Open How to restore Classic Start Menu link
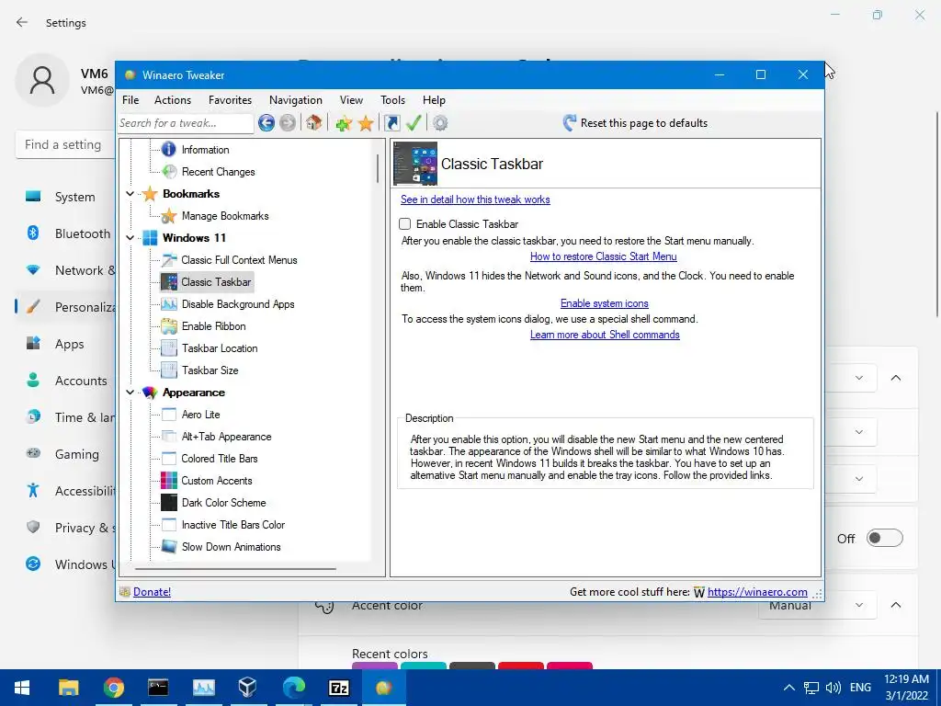The width and height of the screenshot is (941, 706). pyautogui.click(x=603, y=256)
